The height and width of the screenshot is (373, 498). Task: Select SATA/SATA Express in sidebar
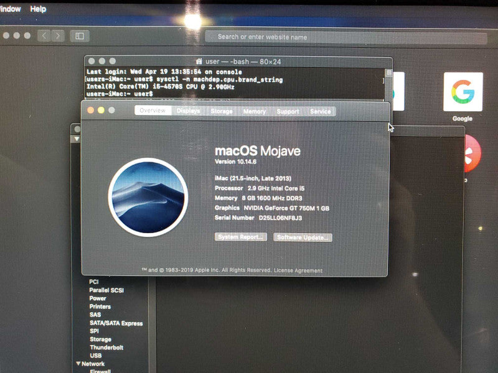pyautogui.click(x=116, y=323)
